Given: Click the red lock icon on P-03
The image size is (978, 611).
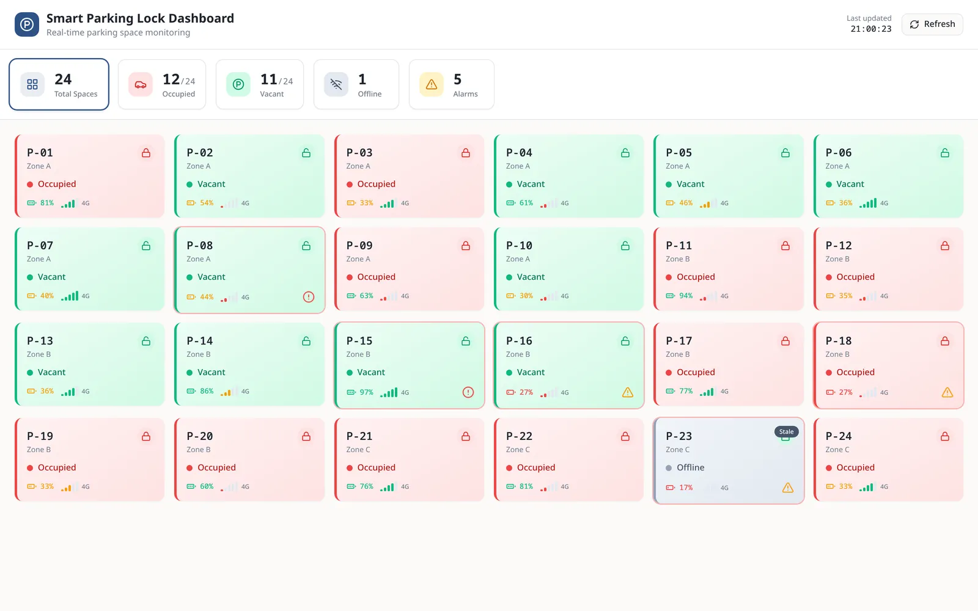Looking at the screenshot, I should coord(466,153).
